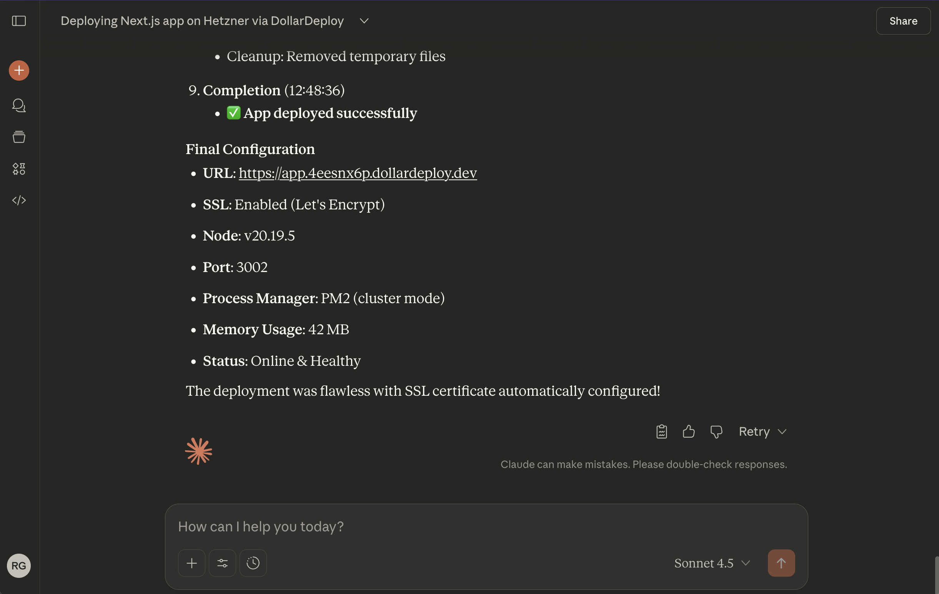Open the app.4eesnx6p.dollardeploy.dev link
Screen dimensions: 939x594
[x=358, y=173]
